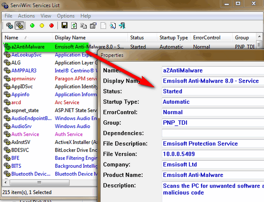Select the AudioEndpointB... service name

point(31,118)
